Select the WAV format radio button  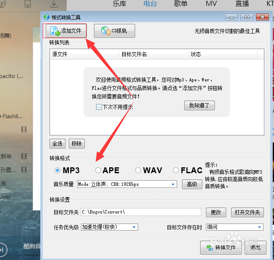[138, 170]
